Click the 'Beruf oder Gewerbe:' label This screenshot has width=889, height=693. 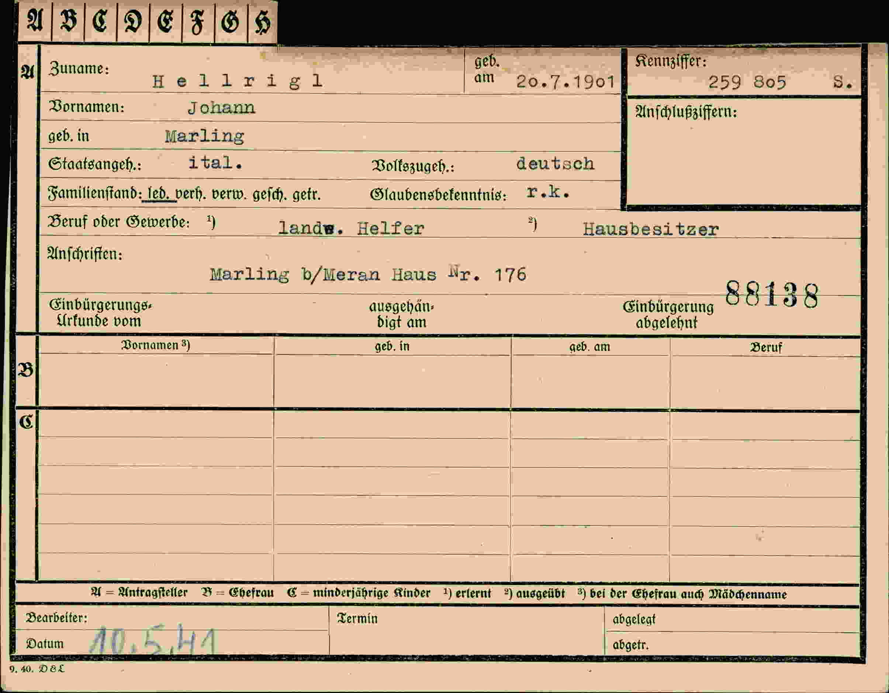[x=118, y=222]
